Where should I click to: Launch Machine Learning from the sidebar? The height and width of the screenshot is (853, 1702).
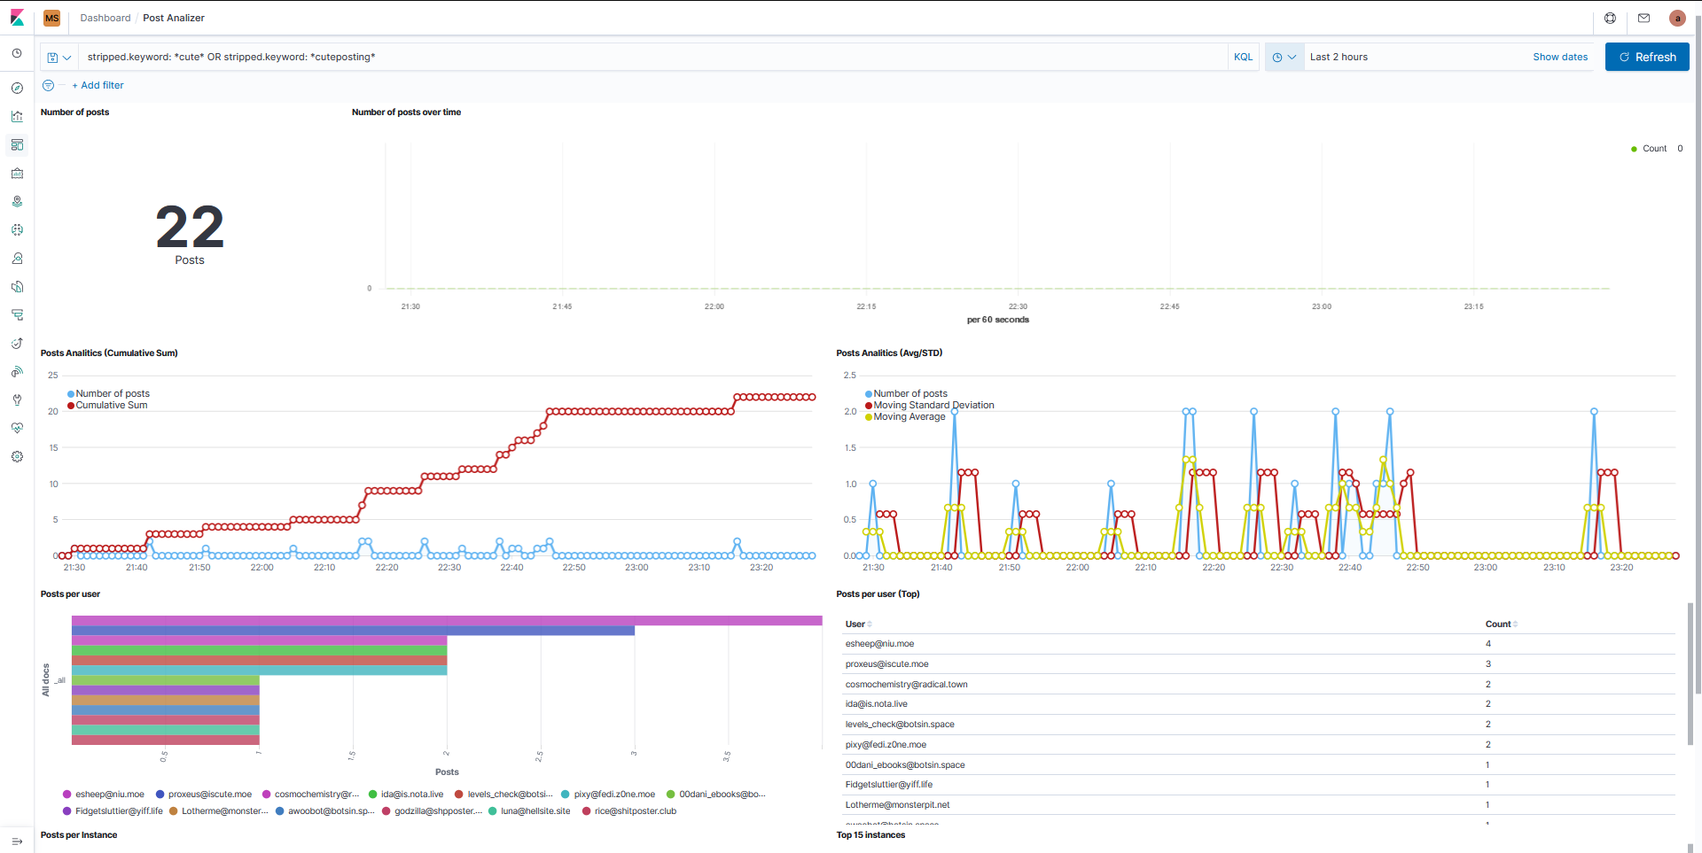tap(17, 230)
